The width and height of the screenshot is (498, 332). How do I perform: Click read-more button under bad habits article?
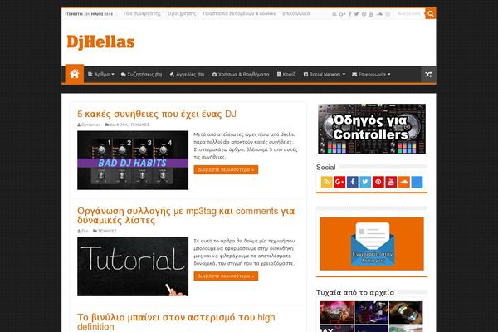click(226, 169)
